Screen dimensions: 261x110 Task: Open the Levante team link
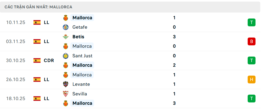tap(81, 84)
